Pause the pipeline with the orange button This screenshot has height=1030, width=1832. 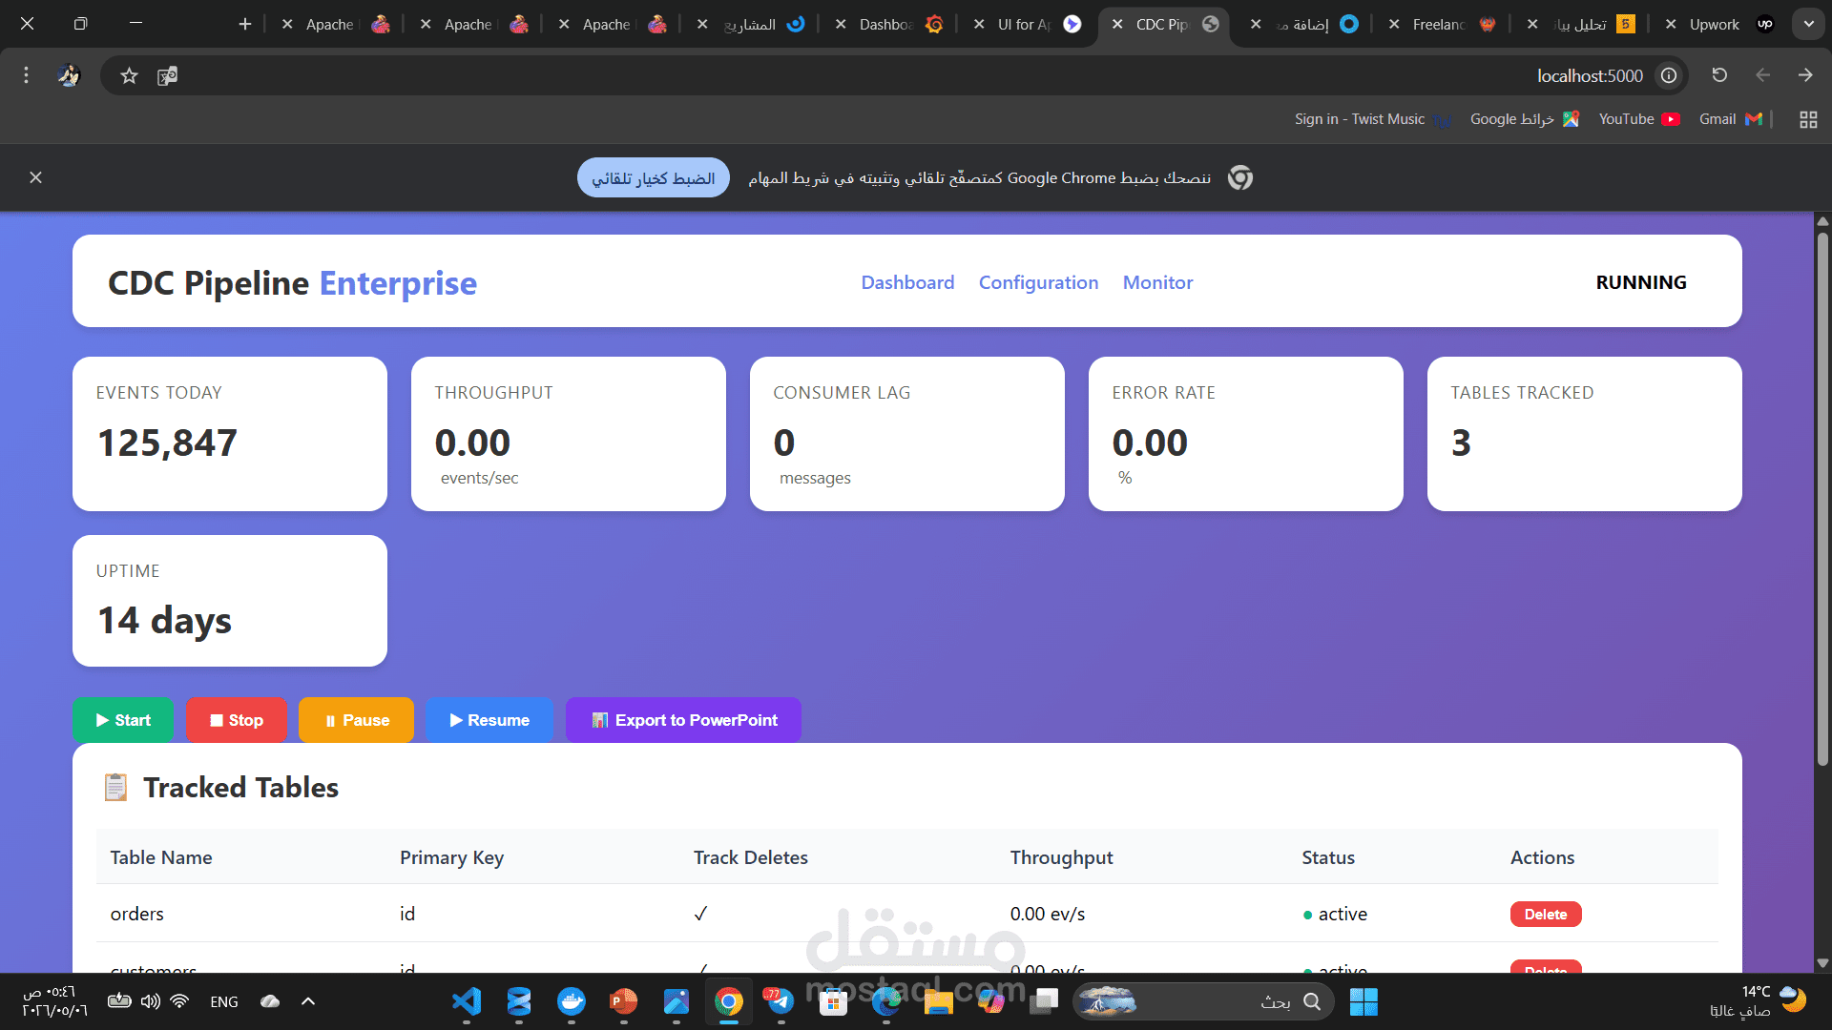[356, 720]
